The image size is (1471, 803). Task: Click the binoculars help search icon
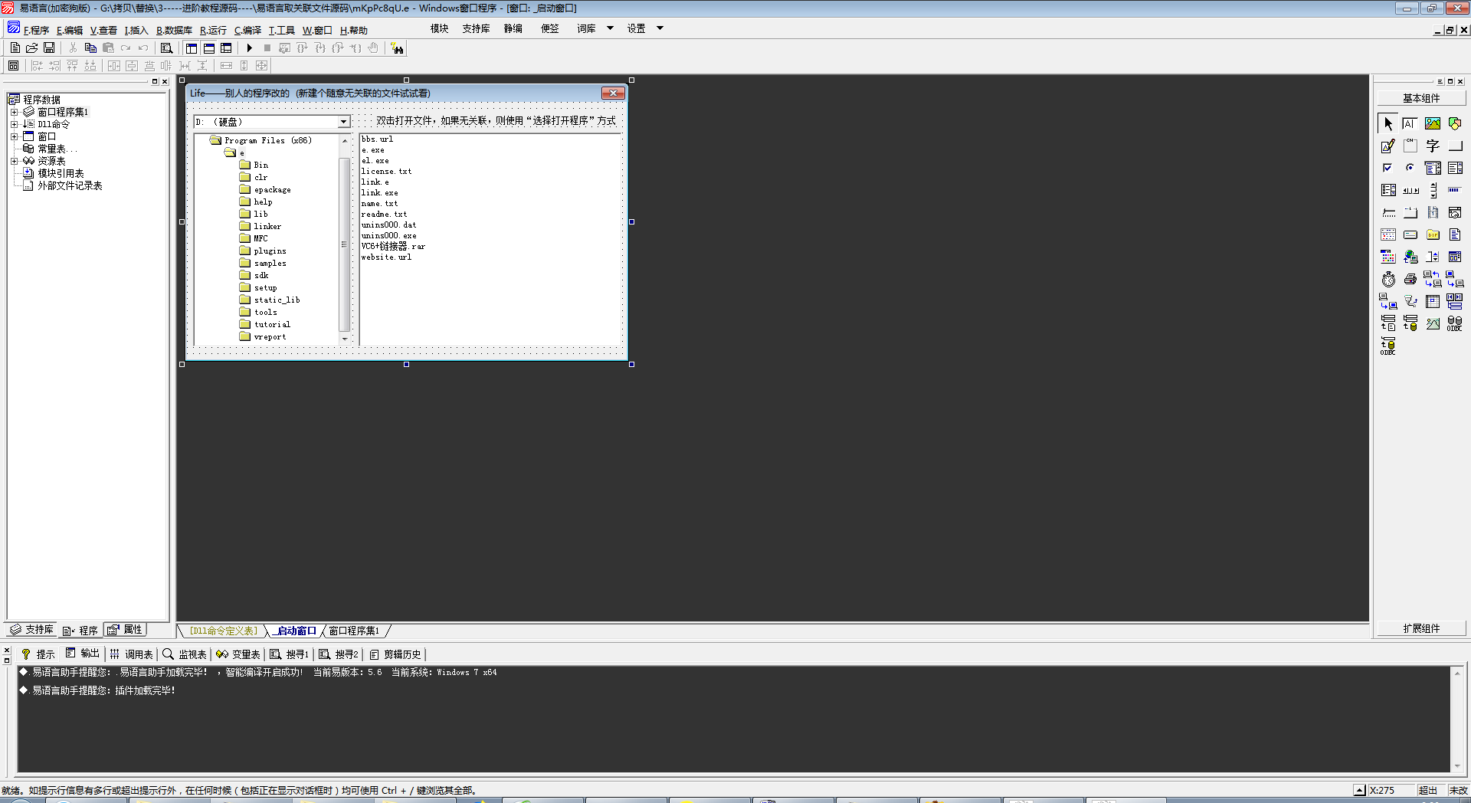pyautogui.click(x=397, y=48)
